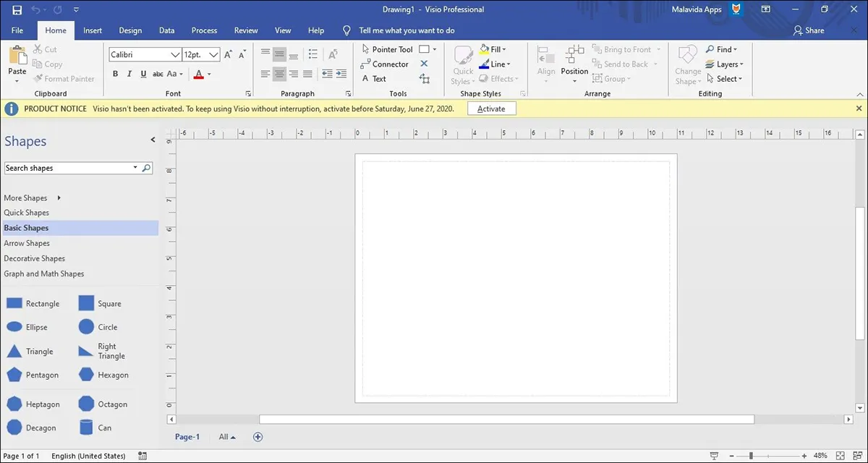
Task: Add a new page with plus icon
Action: (x=258, y=437)
